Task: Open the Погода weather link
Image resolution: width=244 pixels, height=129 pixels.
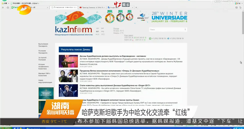Action: (116, 29)
